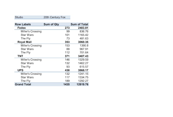Screen dimensions: 173x117
Task: Select quantity 153 cell
Action: click(x=67, y=46)
